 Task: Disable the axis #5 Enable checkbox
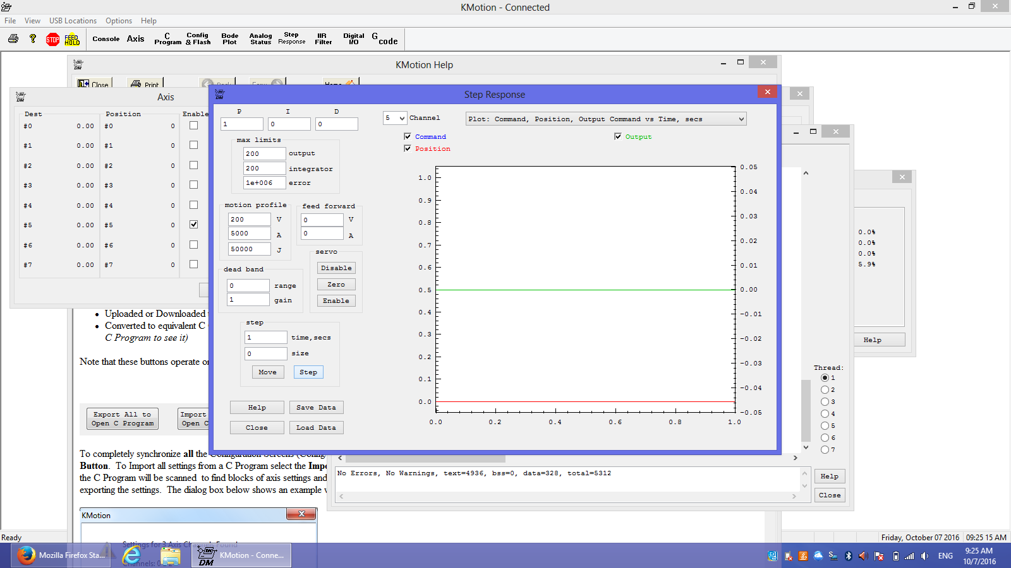[193, 224]
